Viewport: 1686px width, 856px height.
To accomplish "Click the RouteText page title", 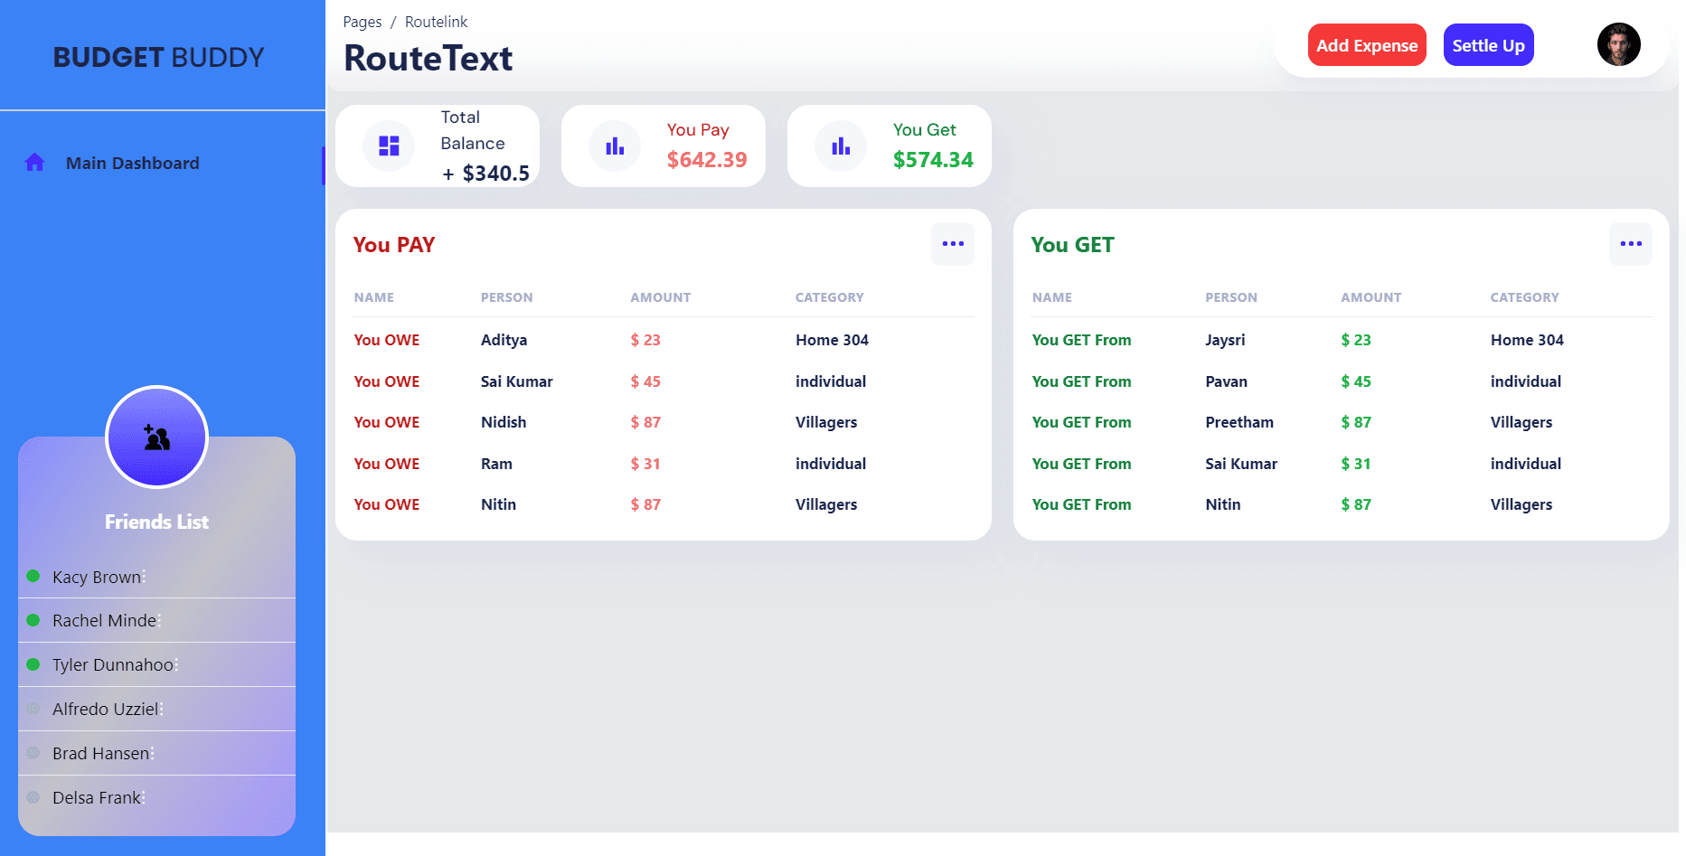I will [428, 58].
